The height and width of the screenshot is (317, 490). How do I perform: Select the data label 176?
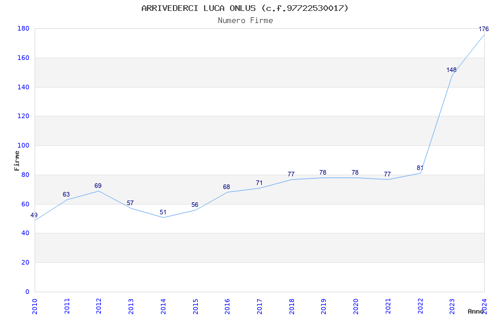[x=484, y=29]
